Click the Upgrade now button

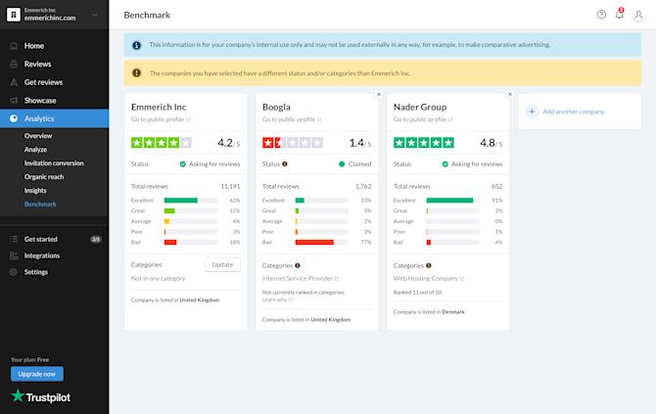(x=37, y=374)
